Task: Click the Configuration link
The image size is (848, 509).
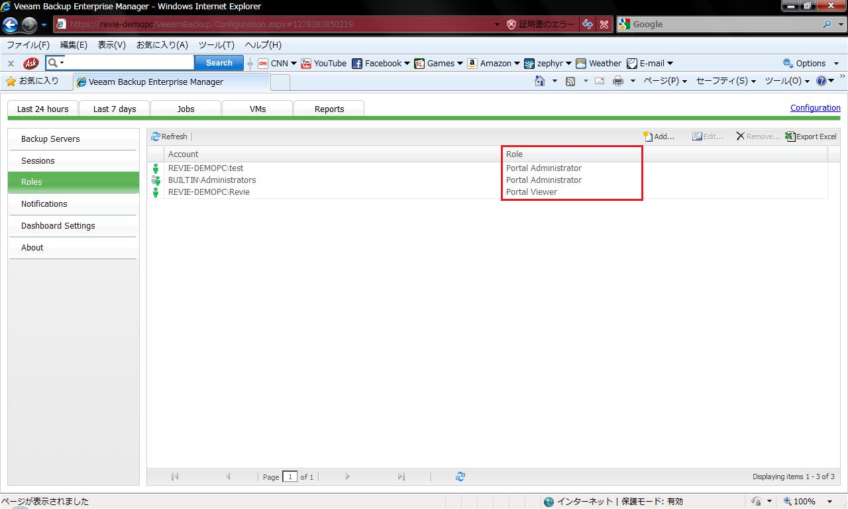Action: coord(816,107)
